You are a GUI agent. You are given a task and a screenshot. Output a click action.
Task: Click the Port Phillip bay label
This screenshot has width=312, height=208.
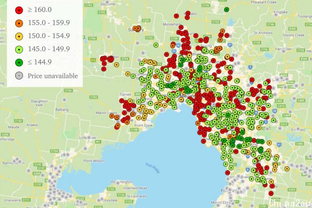tap(152, 168)
